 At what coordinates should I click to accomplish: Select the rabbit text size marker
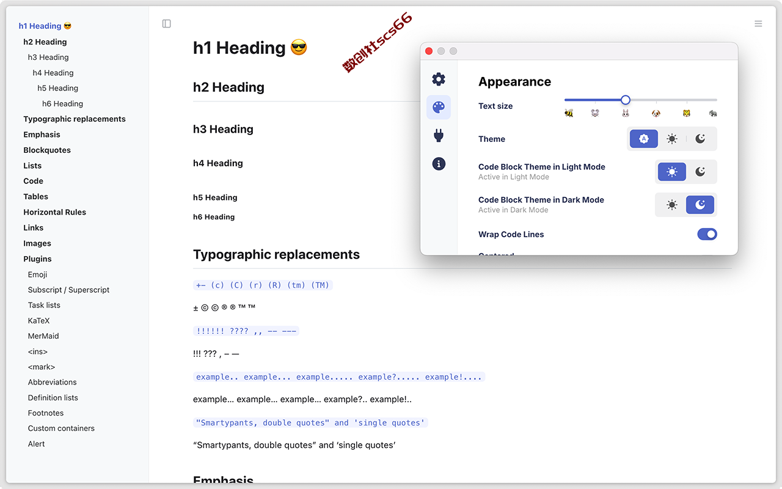point(626,113)
